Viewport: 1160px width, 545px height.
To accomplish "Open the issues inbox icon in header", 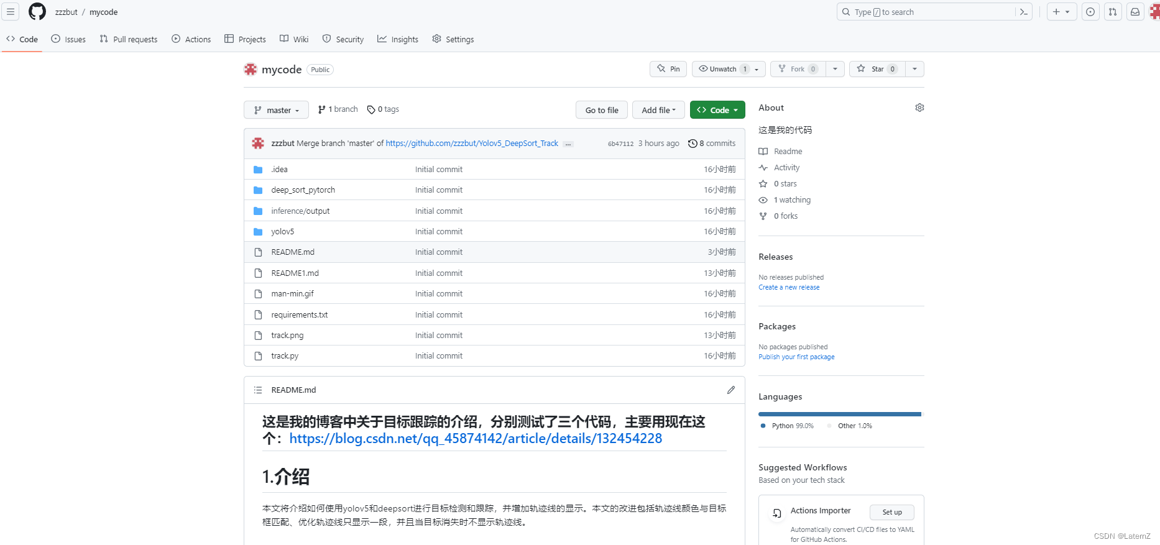I will (x=1090, y=12).
